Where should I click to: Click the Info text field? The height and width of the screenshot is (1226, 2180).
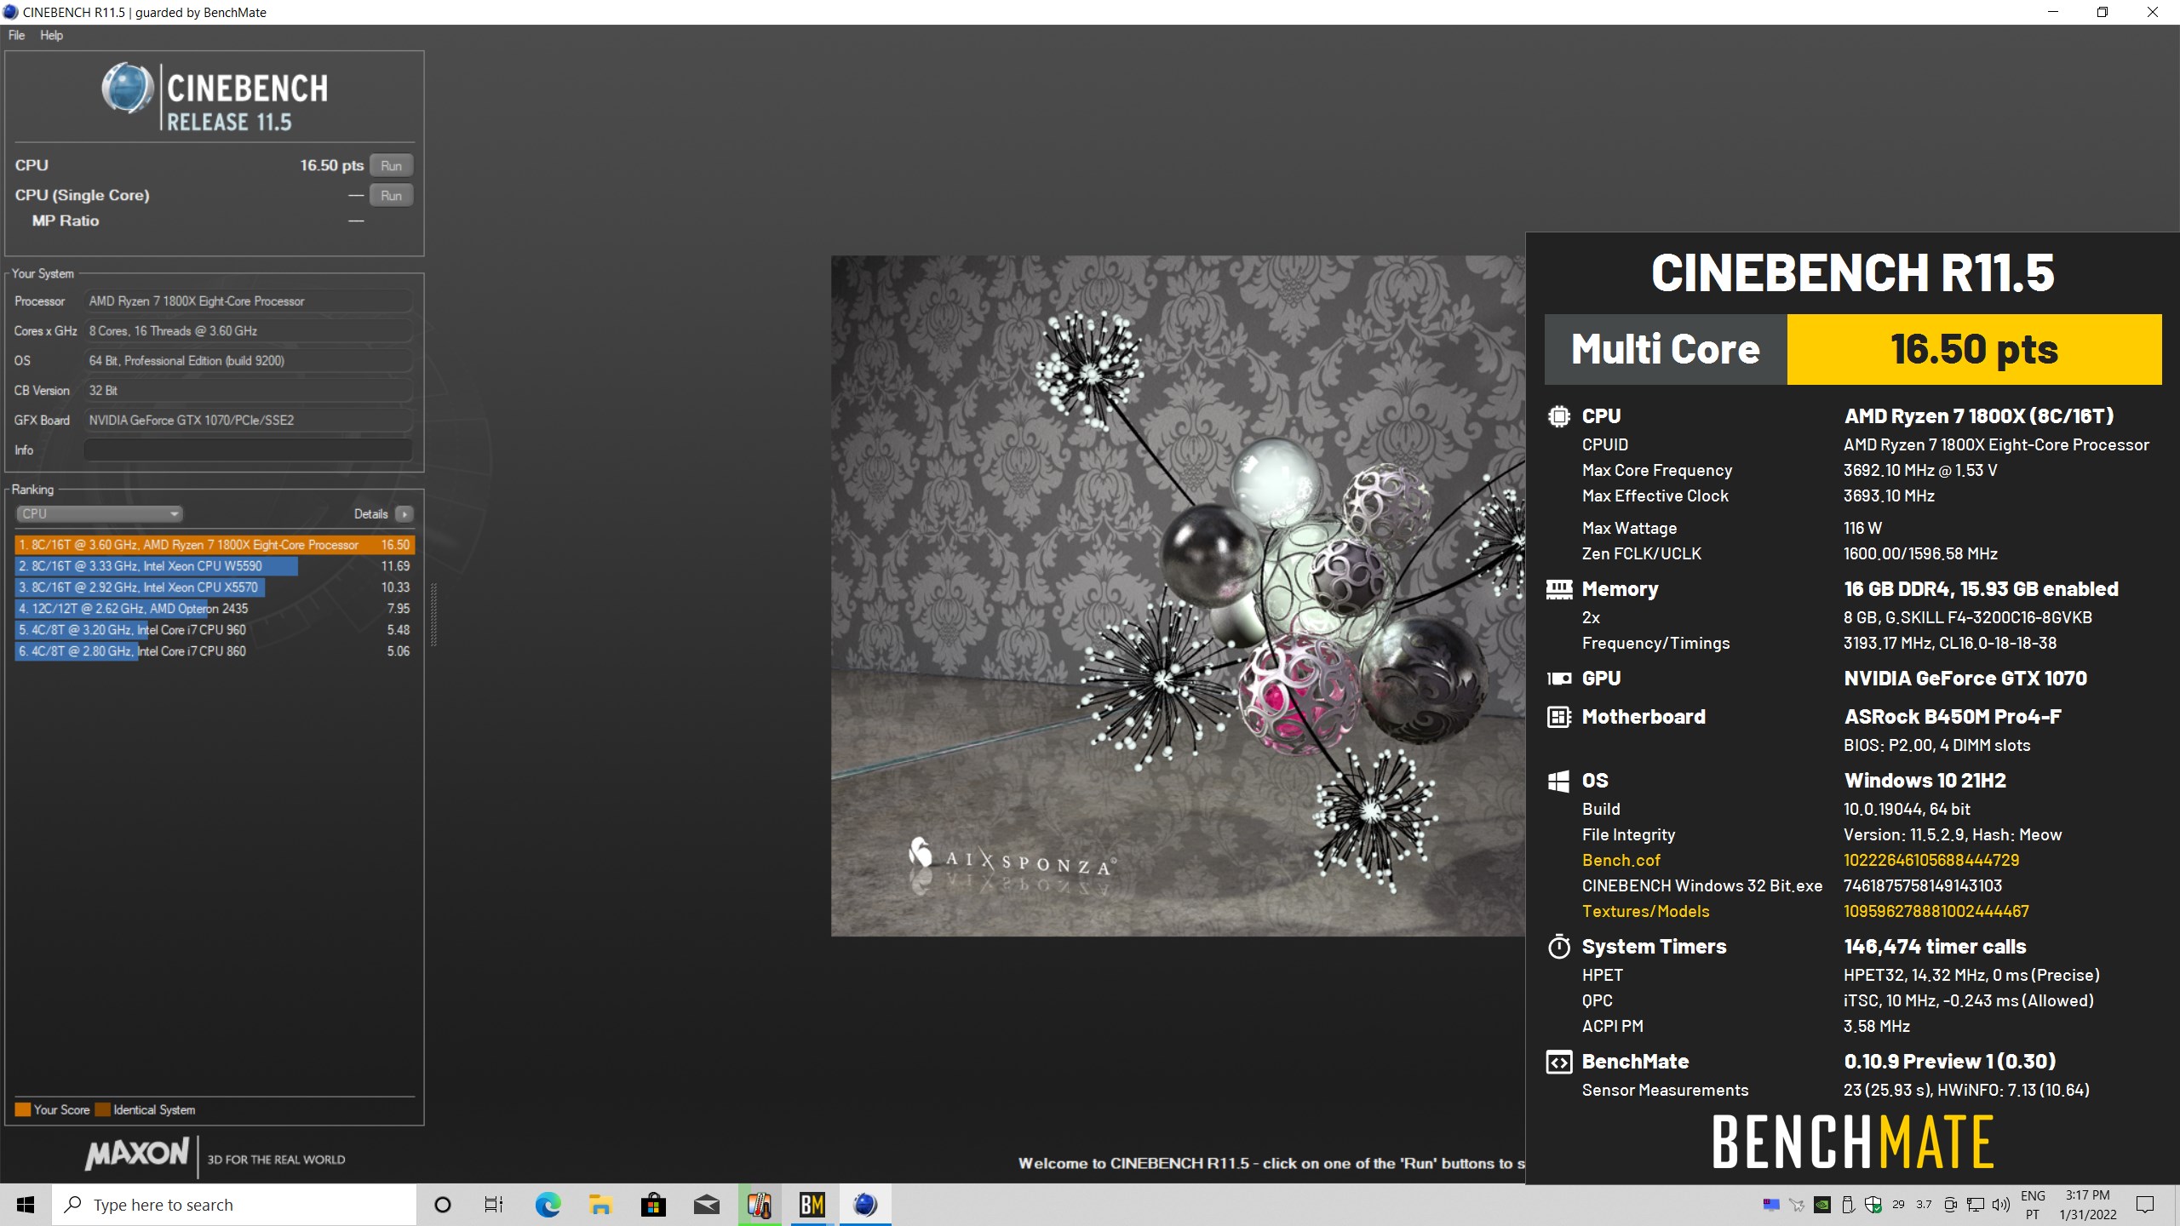(x=248, y=450)
